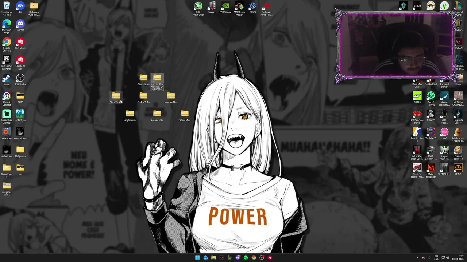Select the PS2 games folder
Screen dimensions: 467x262
click(20, 152)
